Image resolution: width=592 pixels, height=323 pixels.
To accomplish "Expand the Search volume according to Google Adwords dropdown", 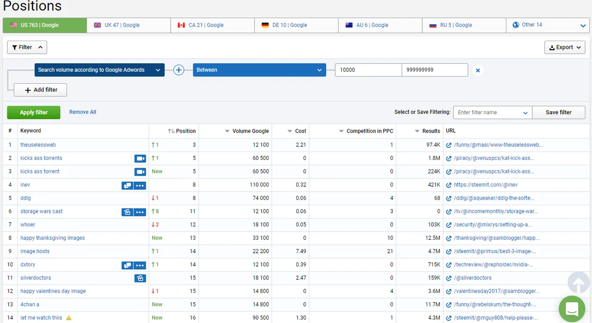I will click(x=99, y=70).
